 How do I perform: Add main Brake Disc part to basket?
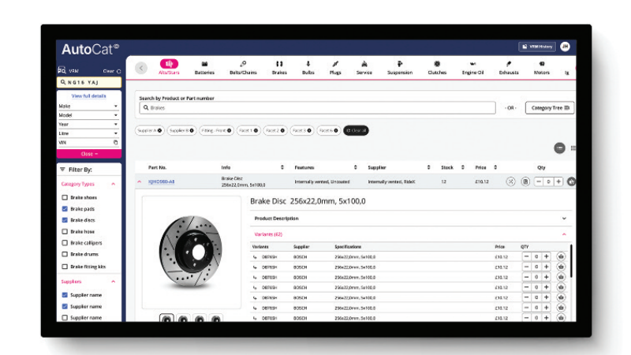tap(571, 181)
